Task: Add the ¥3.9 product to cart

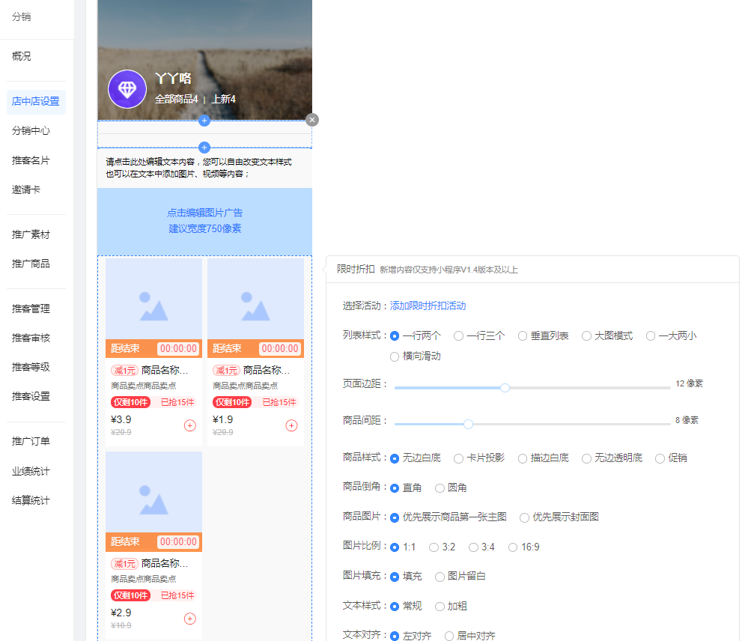Action: (189, 425)
